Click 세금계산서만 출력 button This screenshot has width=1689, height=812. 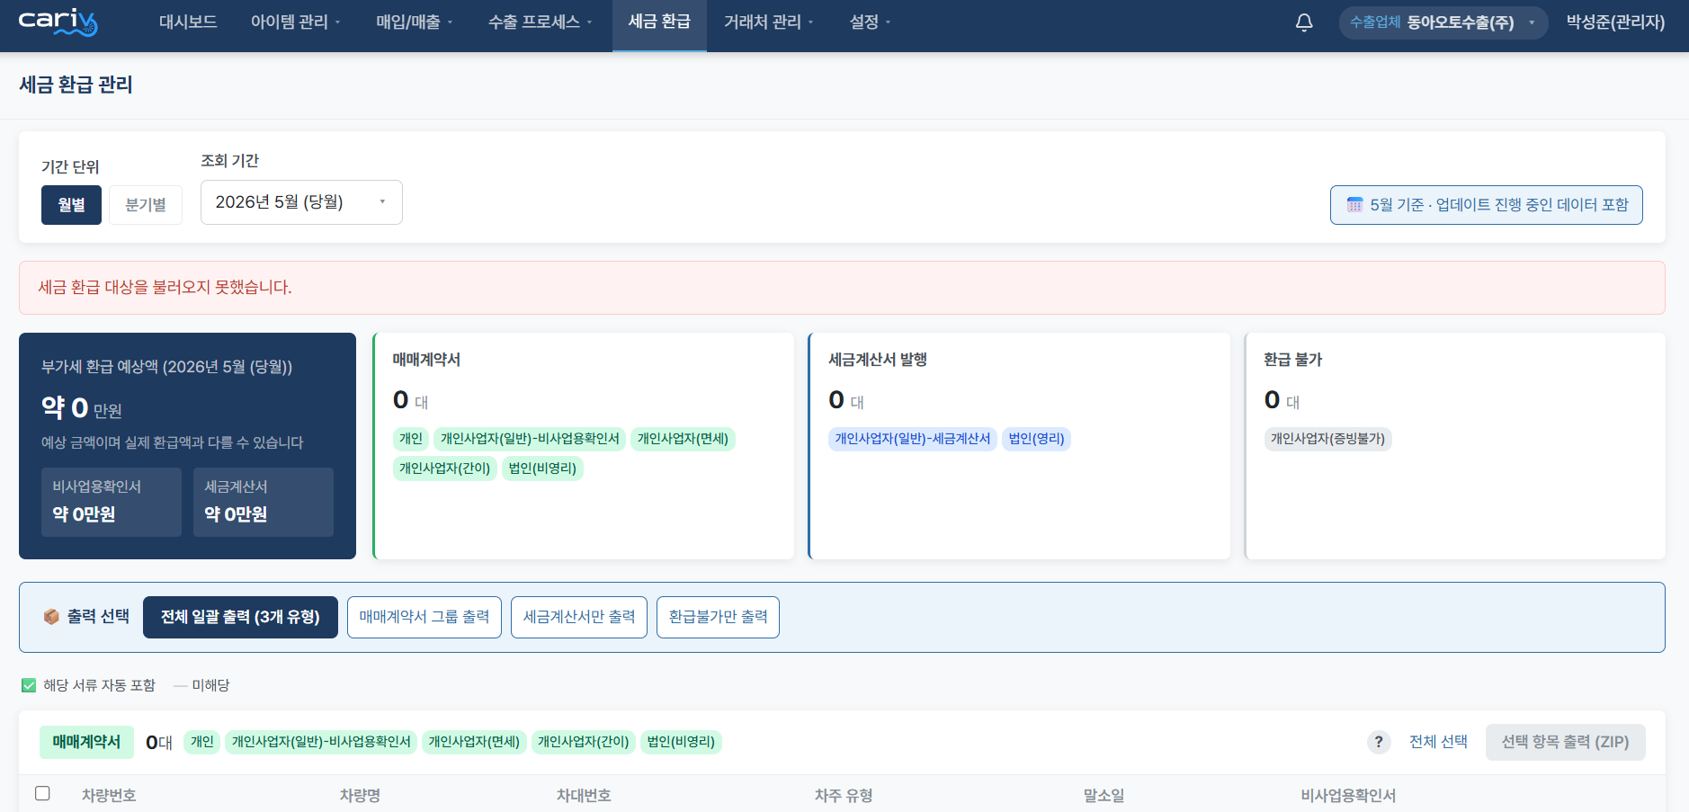click(579, 617)
